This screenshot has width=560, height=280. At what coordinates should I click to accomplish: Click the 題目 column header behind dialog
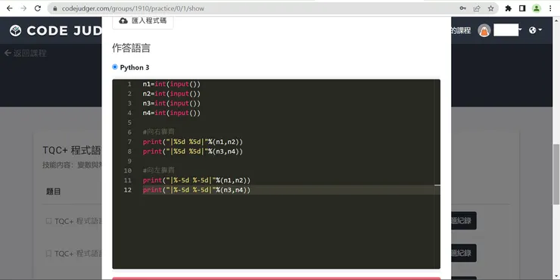pyautogui.click(x=53, y=191)
